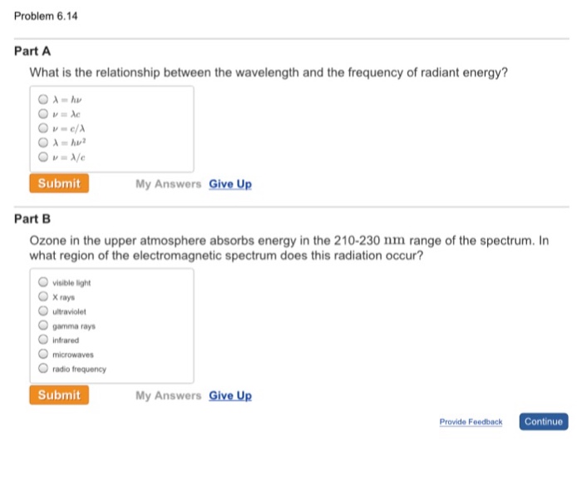The width and height of the screenshot is (582, 486).
Task: Open the Provide Feedback link
Action: tap(471, 422)
